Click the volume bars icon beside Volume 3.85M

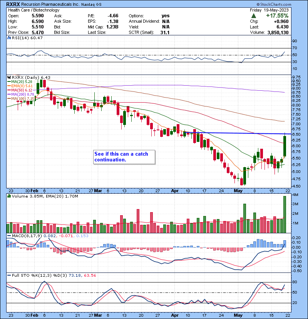coord(9,196)
